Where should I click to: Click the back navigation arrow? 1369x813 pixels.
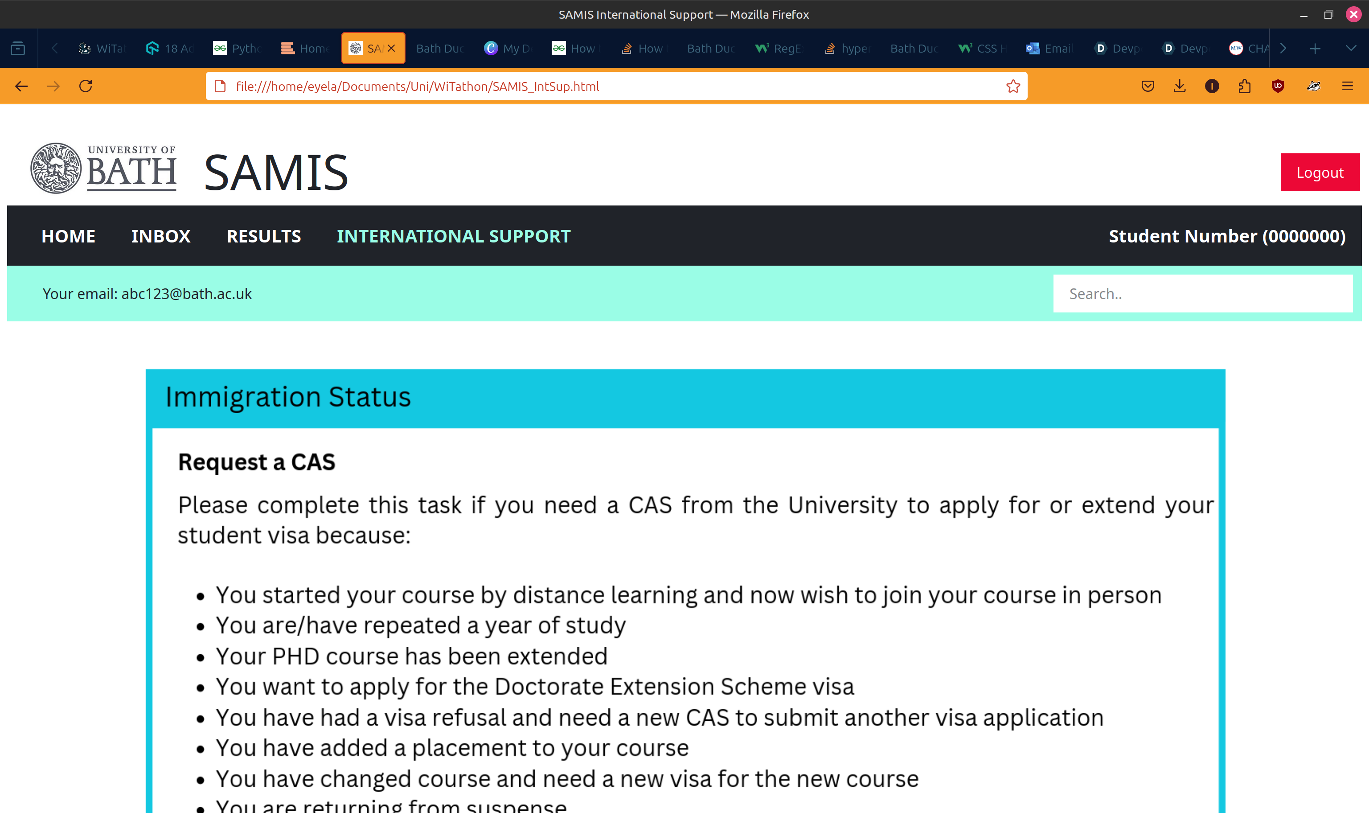coord(21,86)
